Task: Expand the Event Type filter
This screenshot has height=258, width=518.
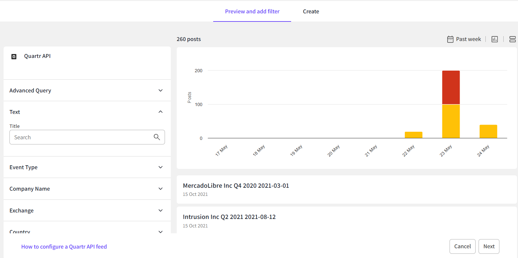Action: coord(160,167)
